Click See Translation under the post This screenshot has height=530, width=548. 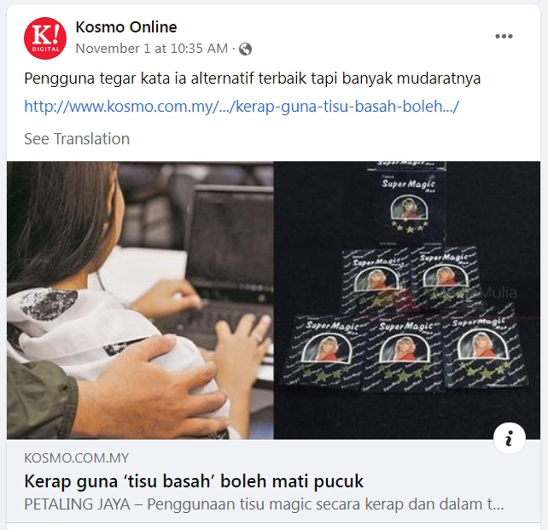[x=77, y=138]
